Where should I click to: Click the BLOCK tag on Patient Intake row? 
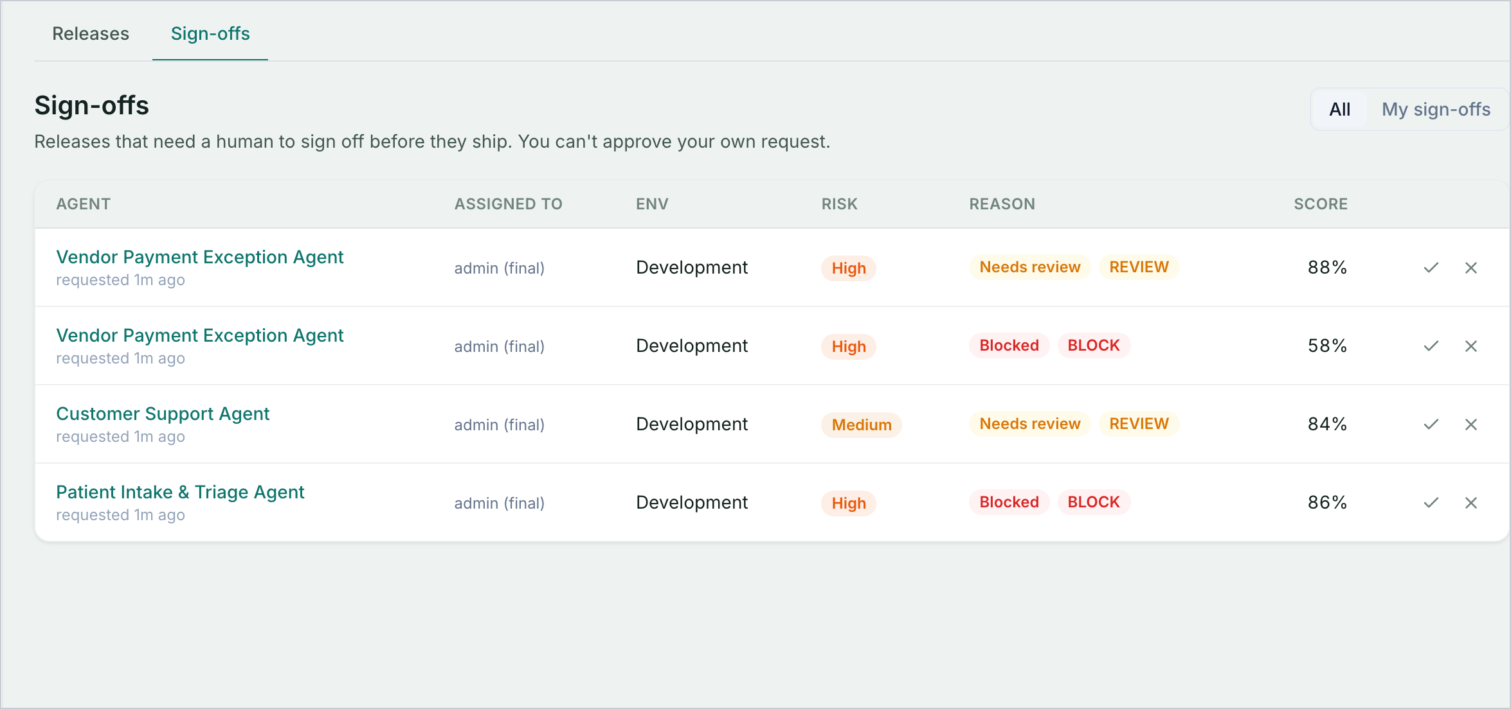pos(1094,502)
